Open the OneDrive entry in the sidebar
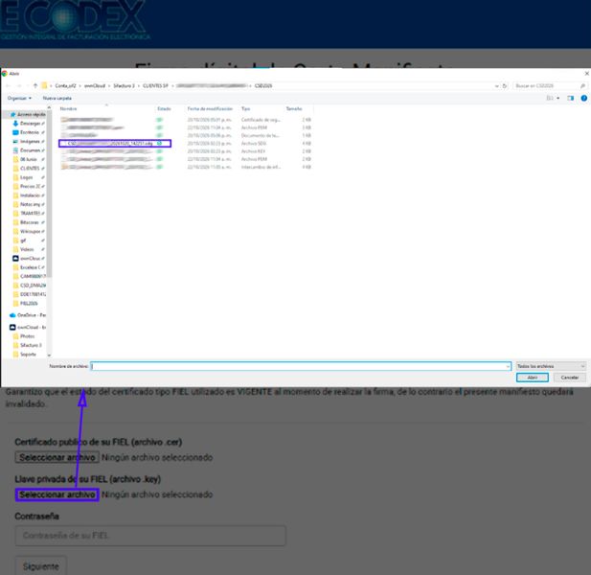This screenshot has width=591, height=575. click(x=28, y=315)
